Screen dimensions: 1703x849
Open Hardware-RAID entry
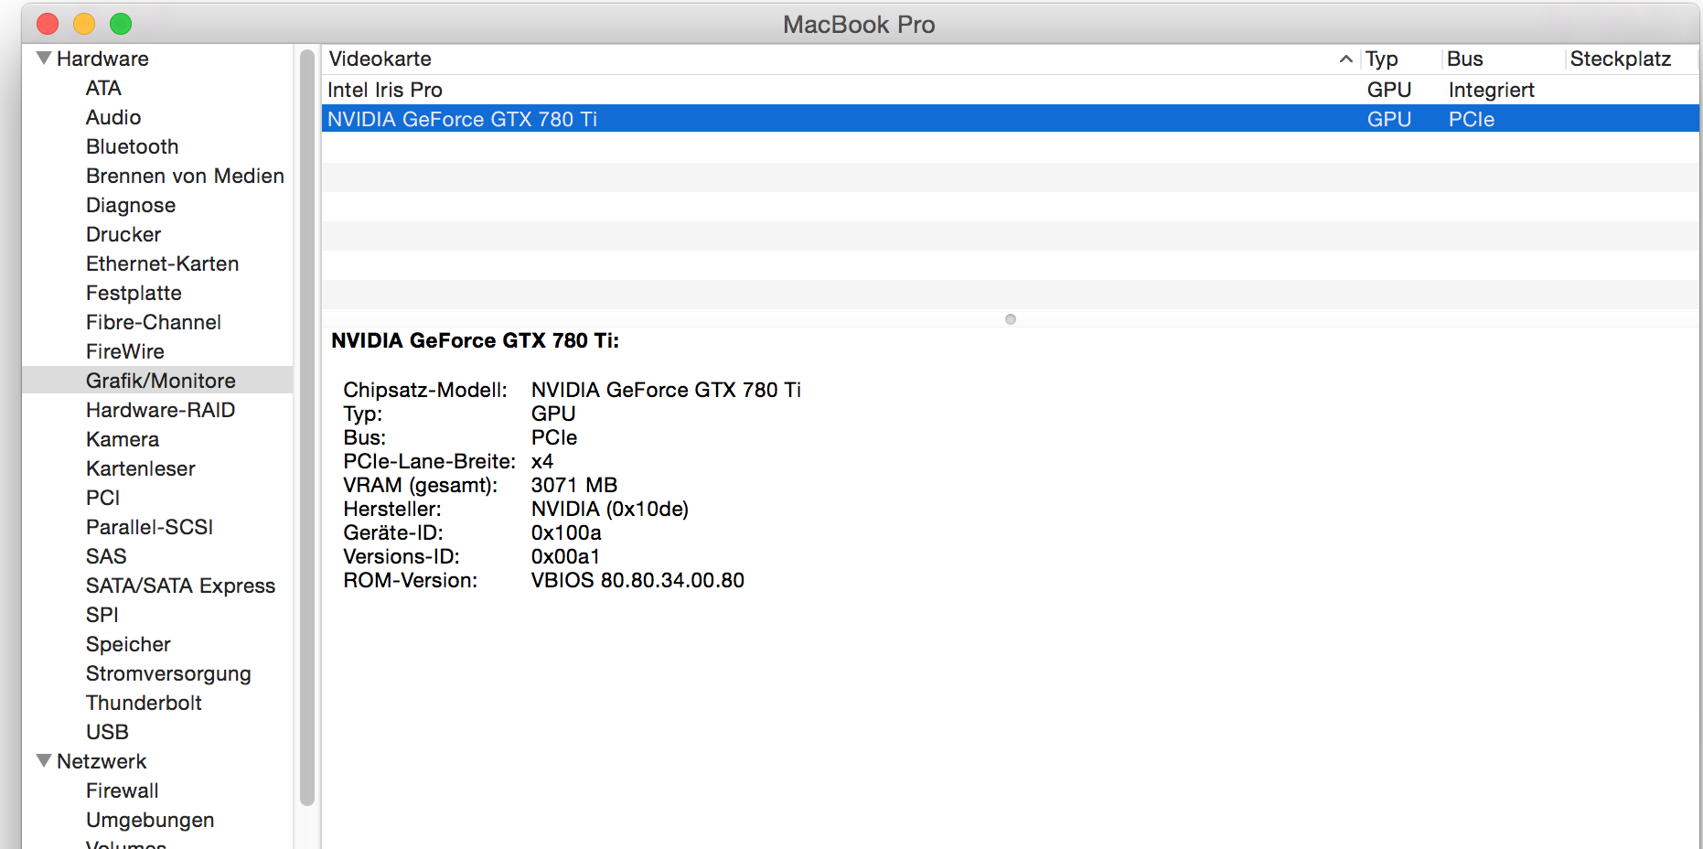pyautogui.click(x=161, y=410)
